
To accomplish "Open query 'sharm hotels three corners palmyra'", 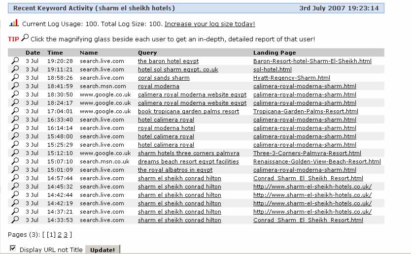I will [x=188, y=153].
